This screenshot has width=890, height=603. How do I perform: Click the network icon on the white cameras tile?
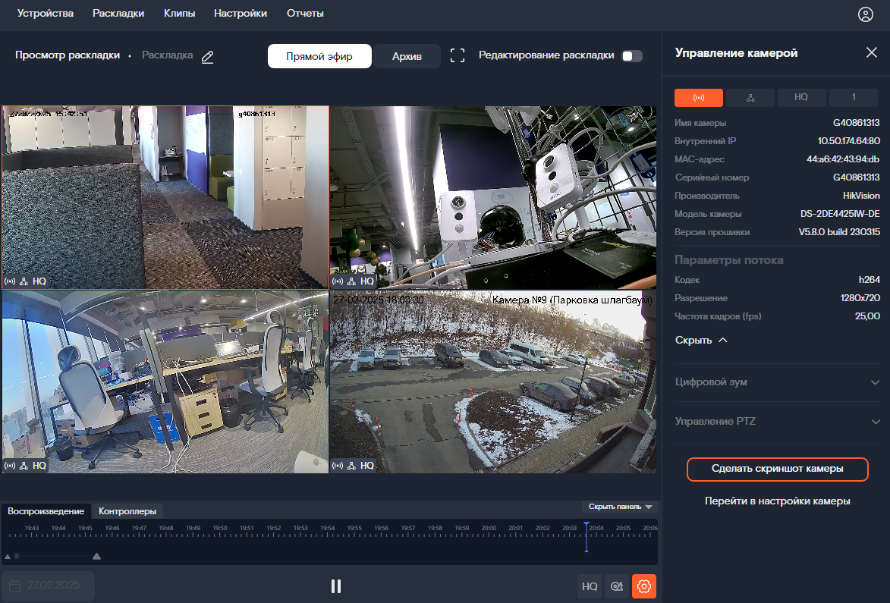[x=352, y=281]
